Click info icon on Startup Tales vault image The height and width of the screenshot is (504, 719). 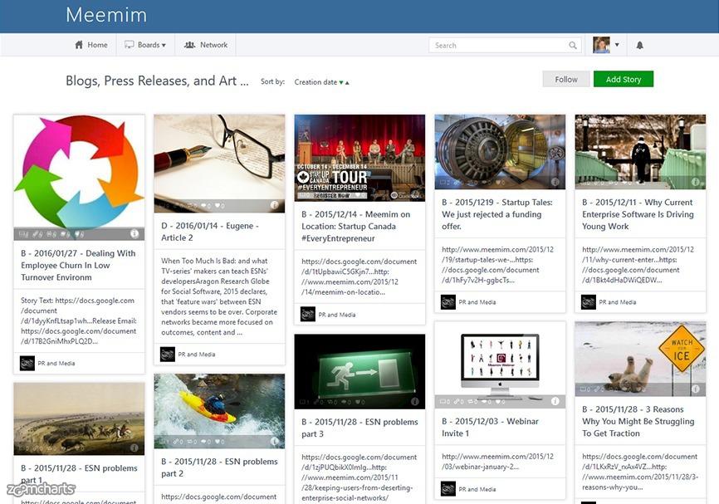click(x=555, y=182)
